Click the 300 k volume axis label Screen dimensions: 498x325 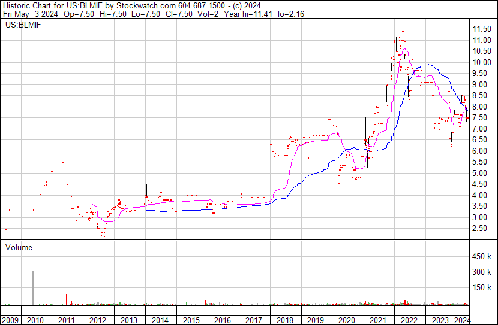482,272
